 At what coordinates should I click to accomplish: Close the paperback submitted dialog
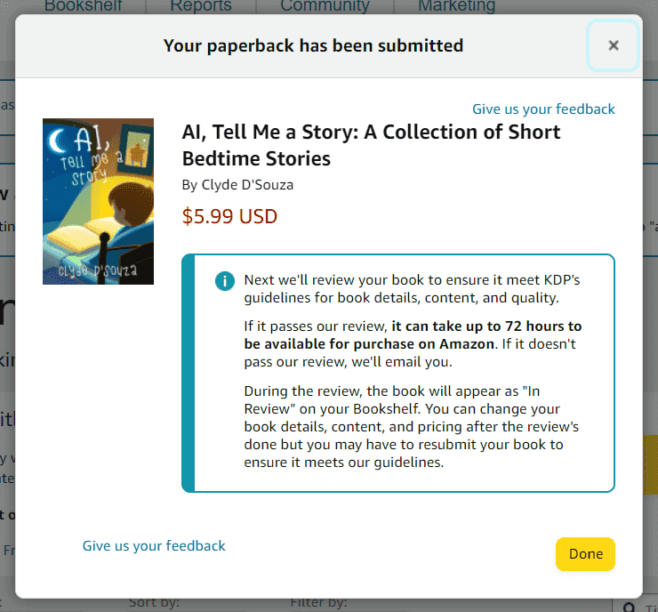[614, 45]
